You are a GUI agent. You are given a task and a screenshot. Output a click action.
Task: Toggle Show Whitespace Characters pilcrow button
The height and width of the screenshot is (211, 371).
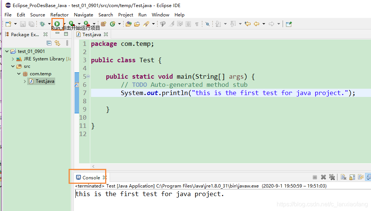pos(197,24)
